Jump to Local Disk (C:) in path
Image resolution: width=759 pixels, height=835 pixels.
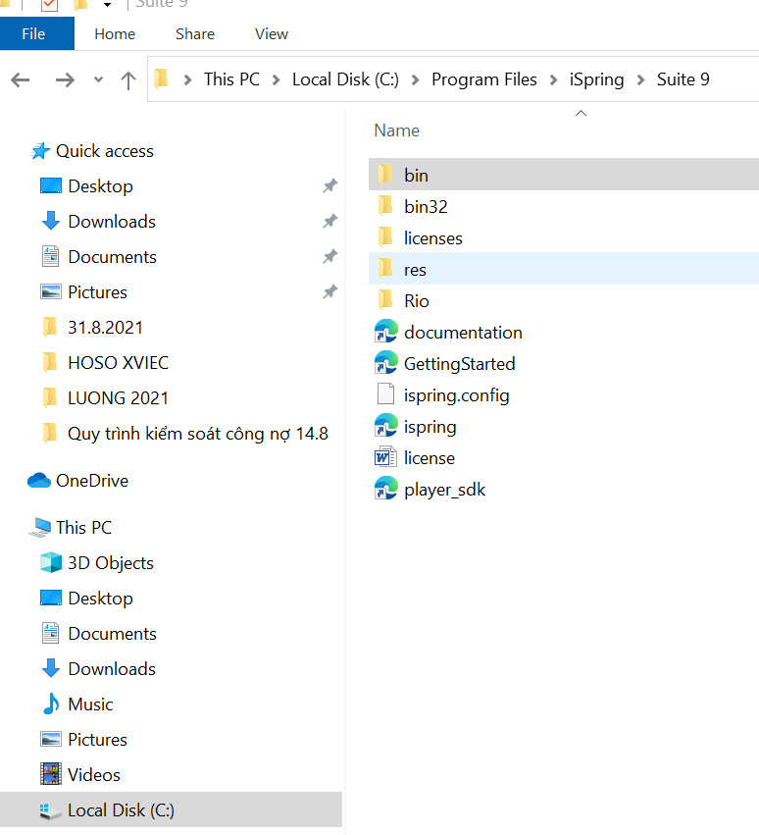[345, 79]
